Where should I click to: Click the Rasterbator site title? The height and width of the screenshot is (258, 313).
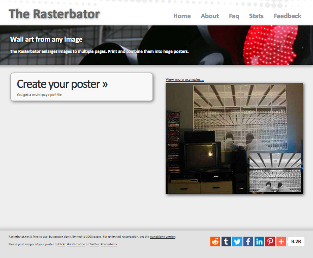coord(54,14)
